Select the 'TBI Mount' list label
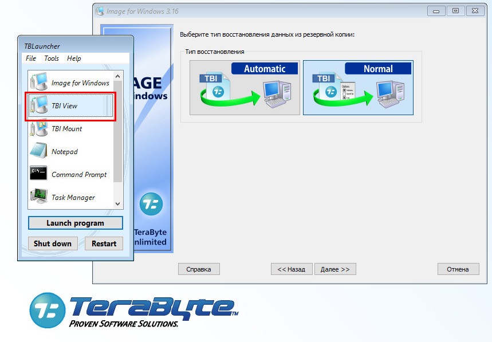Image resolution: width=492 pixels, height=342 pixels. click(66, 129)
